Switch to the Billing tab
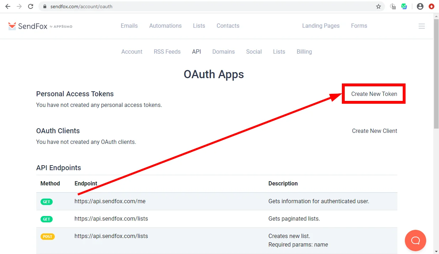The image size is (439, 254). [x=304, y=52]
